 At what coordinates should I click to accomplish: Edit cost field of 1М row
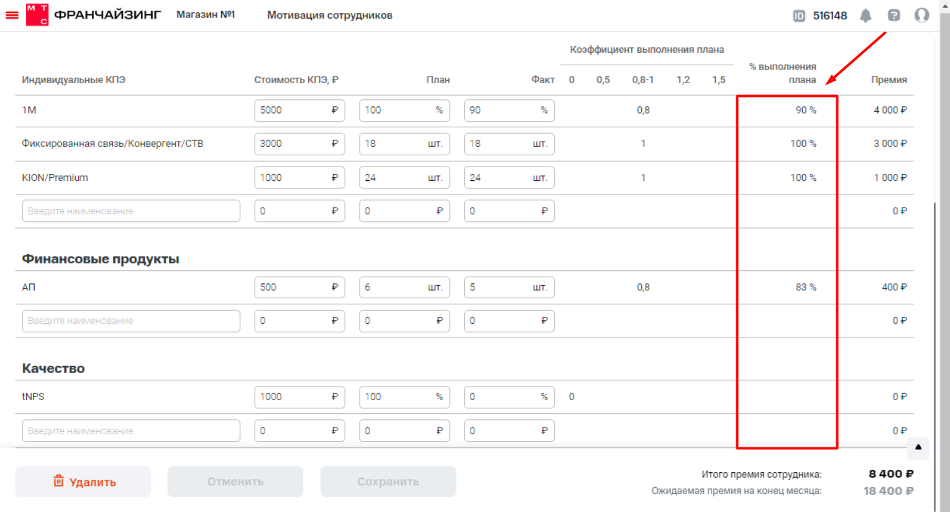tap(299, 110)
